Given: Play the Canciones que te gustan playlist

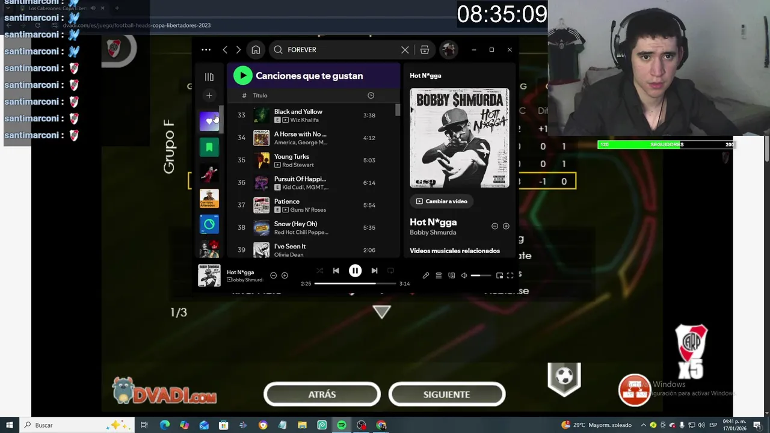Looking at the screenshot, I should (x=243, y=75).
